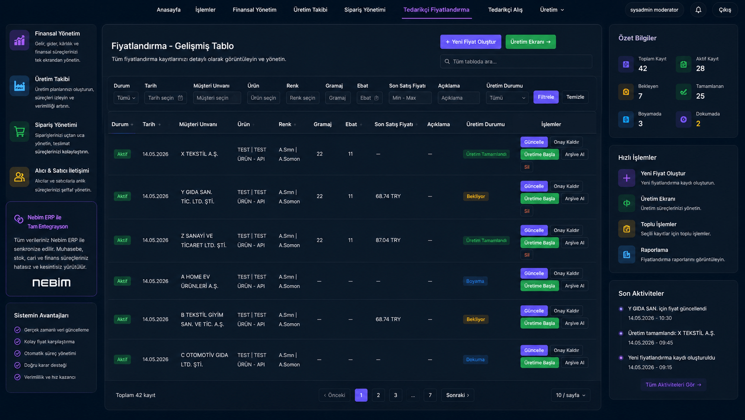Screen dimensions: 745x420
Task: Click the green Üretim Ekranı button
Action: (530, 42)
